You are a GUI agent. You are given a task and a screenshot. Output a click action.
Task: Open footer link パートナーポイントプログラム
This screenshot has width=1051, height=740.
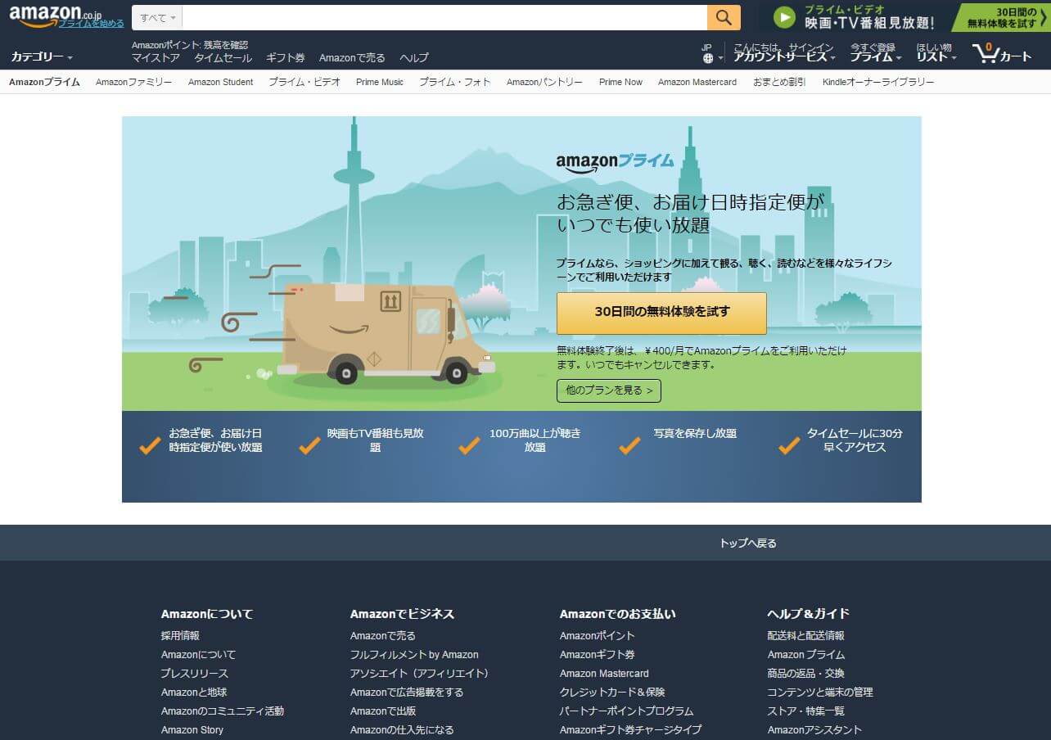click(626, 711)
